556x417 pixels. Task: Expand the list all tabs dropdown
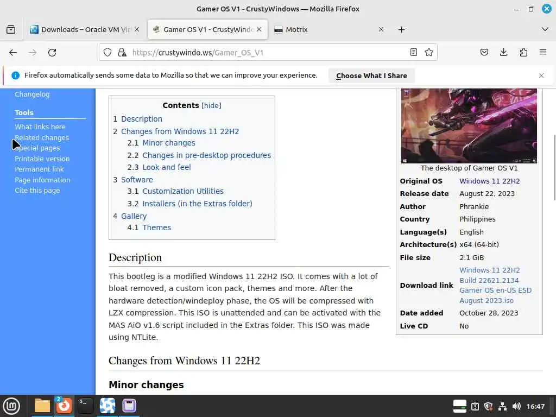(545, 29)
